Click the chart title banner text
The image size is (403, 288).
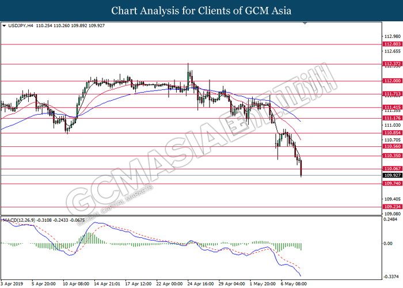(x=201, y=10)
